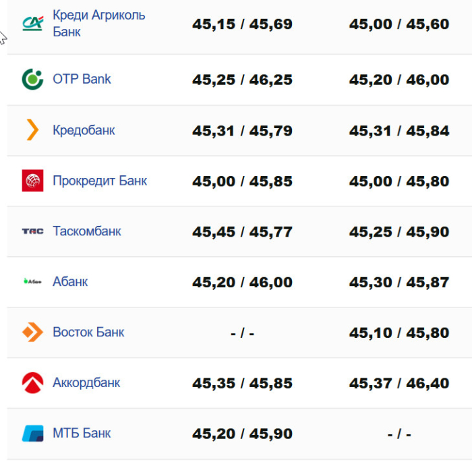Viewport: 472px width, 466px height.
Task: Open the Прокредит Банк link
Action: point(99,181)
